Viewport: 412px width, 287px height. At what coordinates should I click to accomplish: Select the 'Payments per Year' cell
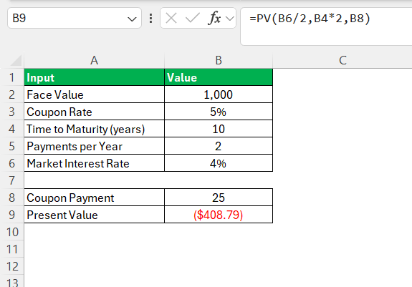(x=94, y=146)
